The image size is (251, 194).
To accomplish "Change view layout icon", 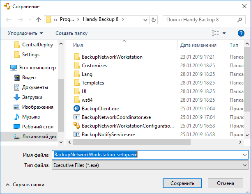I will click(215, 33).
